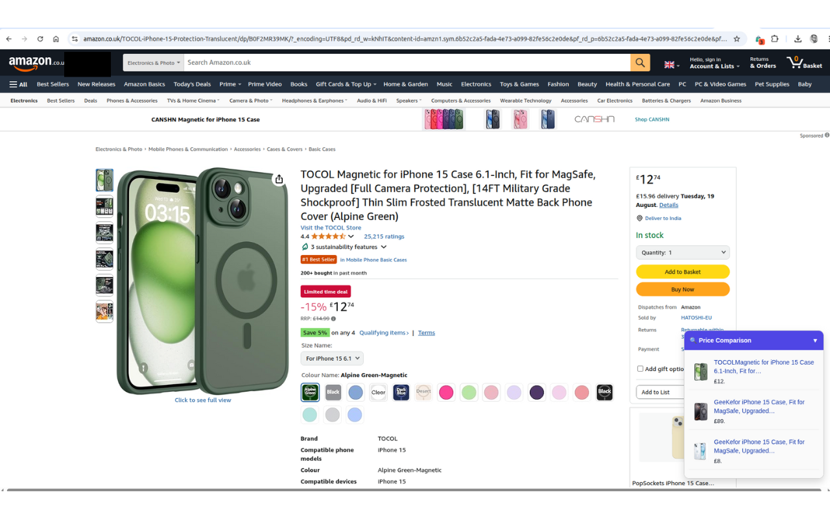
Task: Bookmark the page with the star icon
Action: [x=737, y=38]
